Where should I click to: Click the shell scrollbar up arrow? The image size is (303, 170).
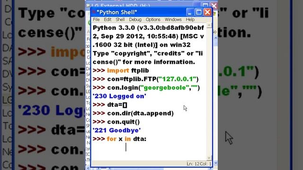209,25
